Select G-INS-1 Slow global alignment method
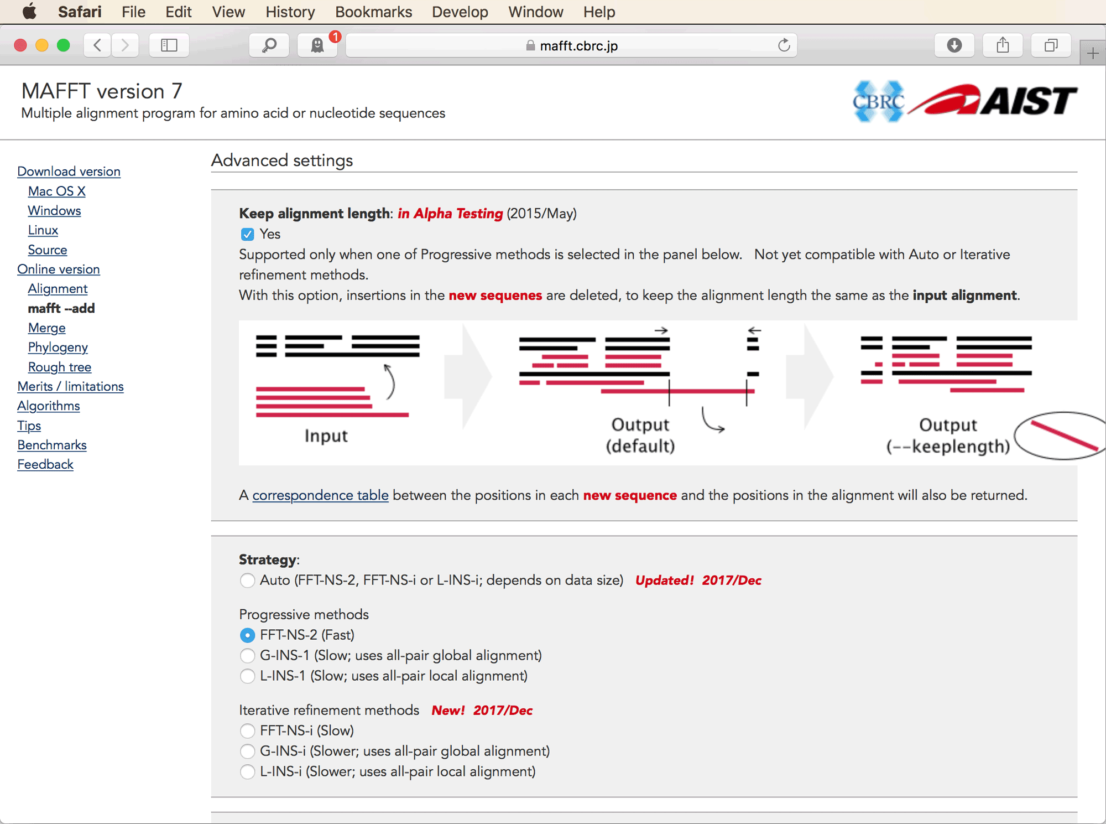The width and height of the screenshot is (1106, 824). pos(247,655)
